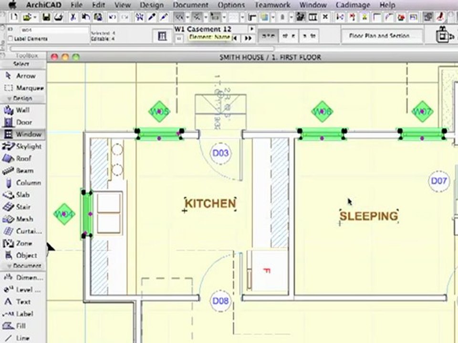
Task: Select the Level Dimension tool
Action: 23,290
